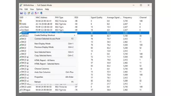The image size is (171, 96).
Task: Click MAC address F0-9F-C2-3D-E6-C9
Action: point(44,30)
